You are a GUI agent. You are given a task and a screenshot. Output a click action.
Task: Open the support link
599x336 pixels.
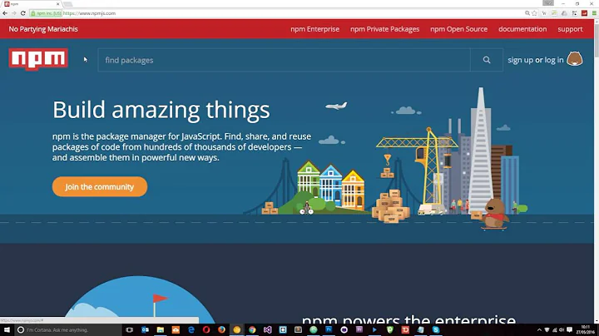click(x=570, y=29)
